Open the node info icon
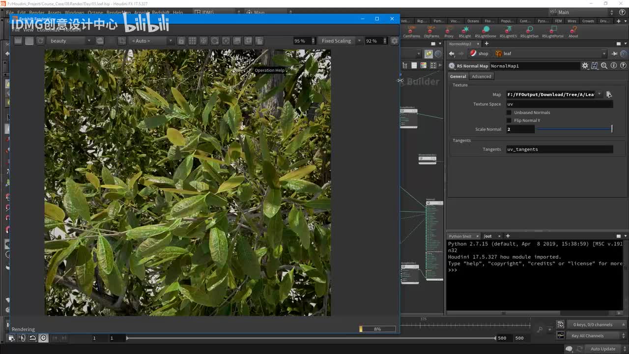The image size is (629, 354). coord(614,66)
